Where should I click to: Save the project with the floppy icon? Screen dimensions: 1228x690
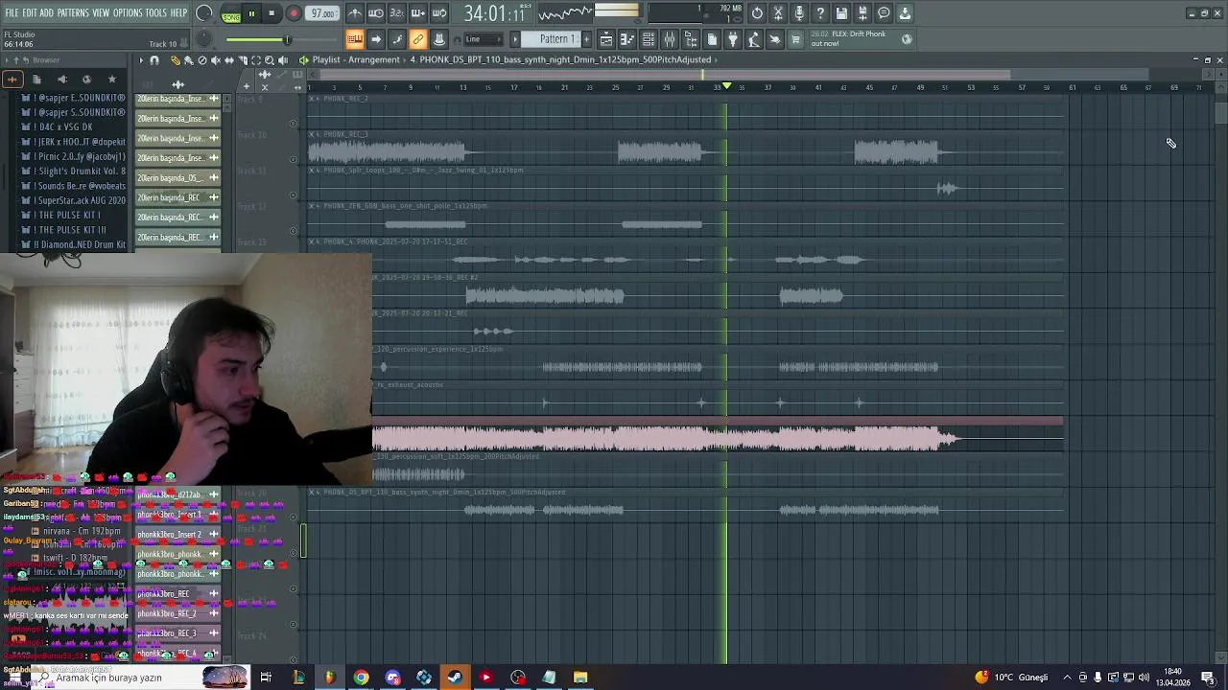tap(841, 13)
